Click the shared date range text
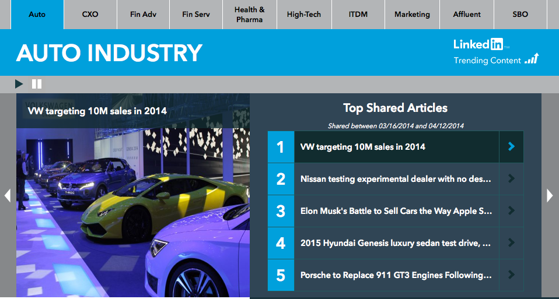The height and width of the screenshot is (299, 559). (x=396, y=126)
